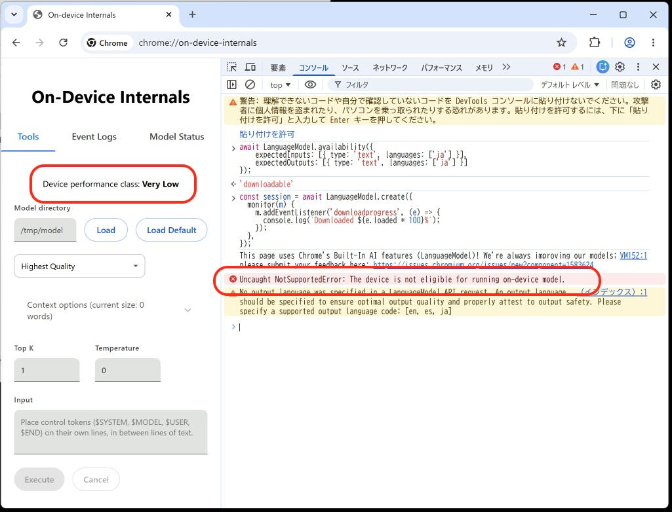The image size is (672, 512).
Task: Click the Load button
Action: 106,230
